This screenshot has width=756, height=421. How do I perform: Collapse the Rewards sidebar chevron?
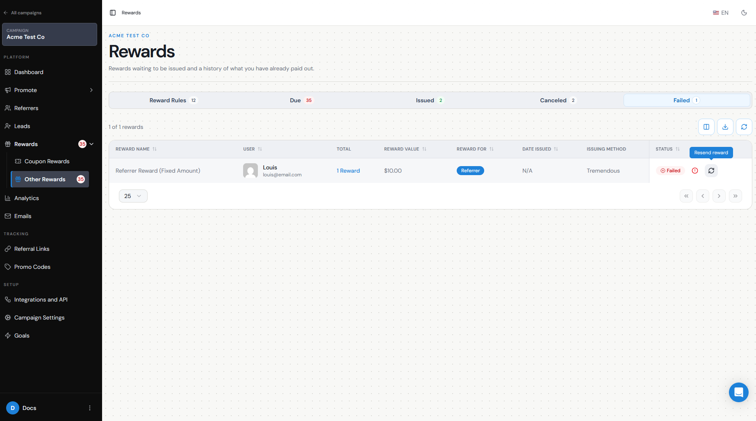point(91,144)
